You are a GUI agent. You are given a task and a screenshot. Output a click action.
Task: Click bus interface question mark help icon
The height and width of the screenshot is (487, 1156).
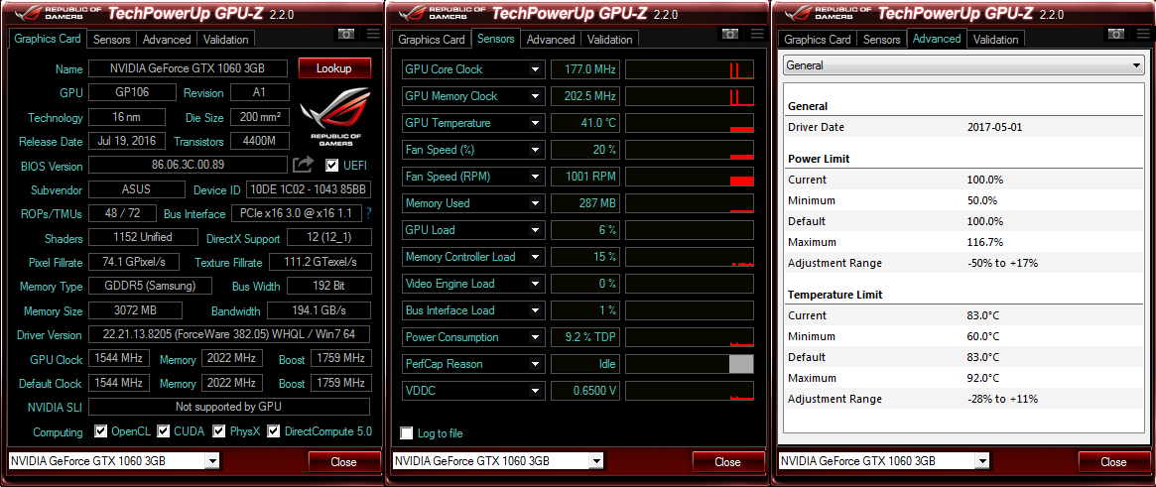point(368,213)
